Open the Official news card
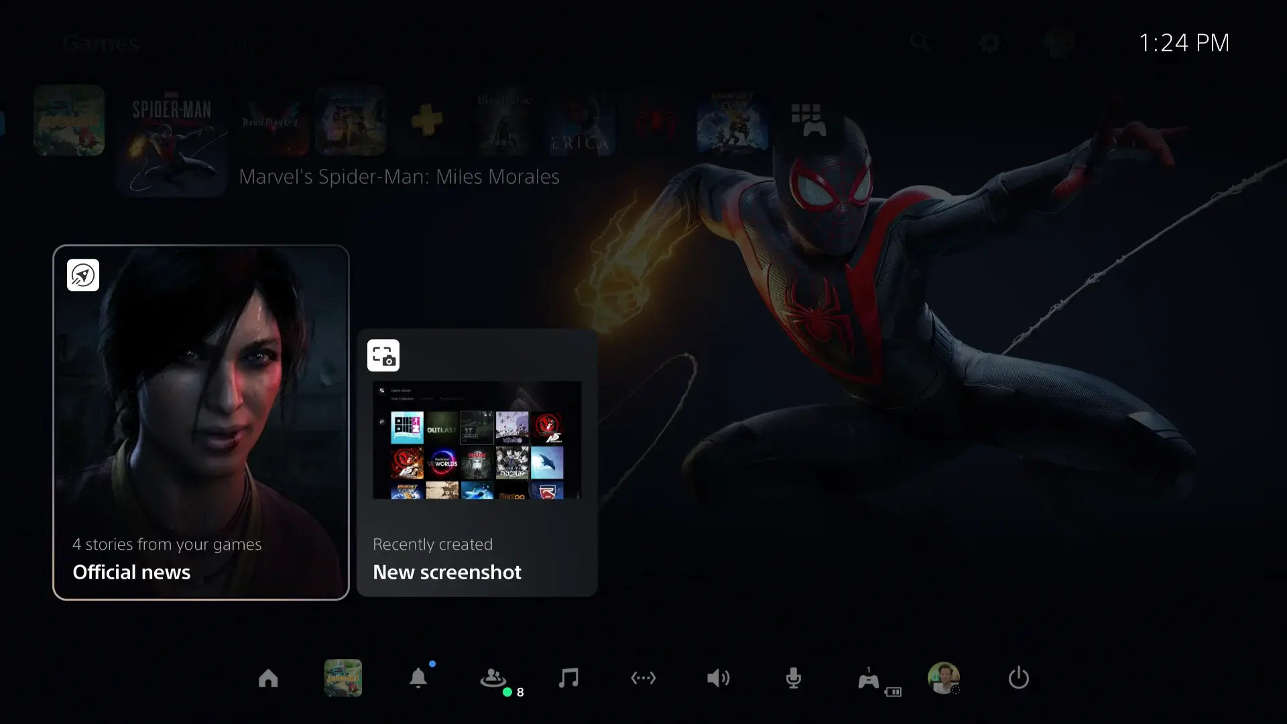 201,422
